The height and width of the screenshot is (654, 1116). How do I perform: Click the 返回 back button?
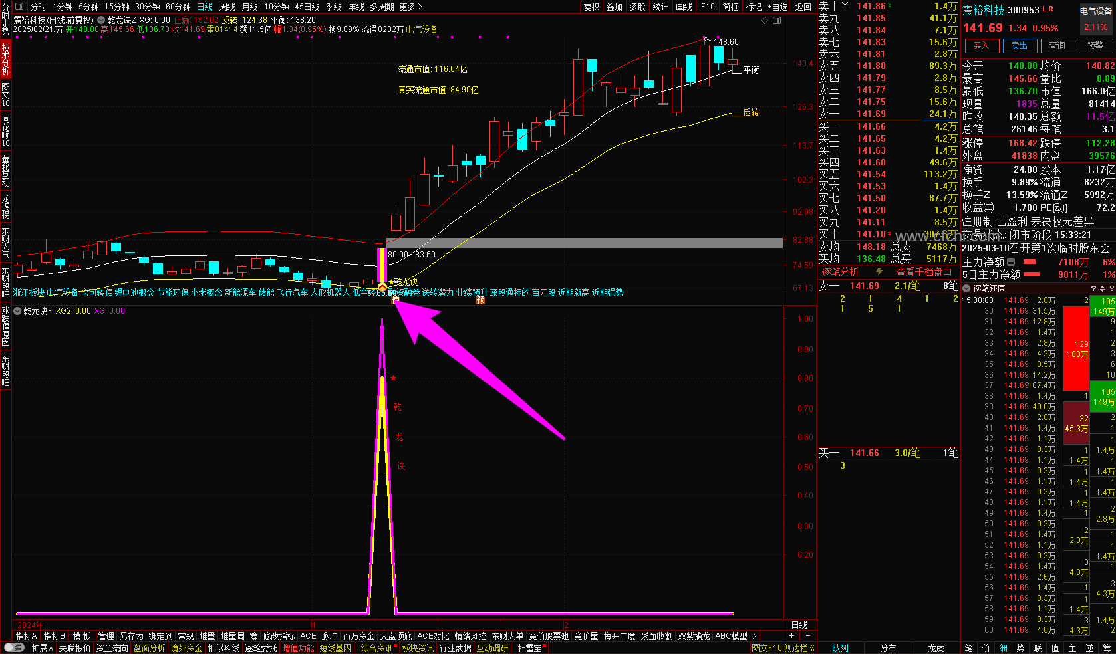pos(804,7)
